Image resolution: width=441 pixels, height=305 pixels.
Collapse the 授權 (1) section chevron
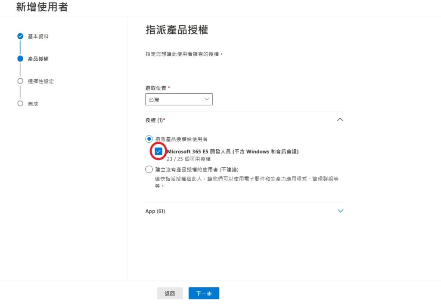(x=340, y=120)
